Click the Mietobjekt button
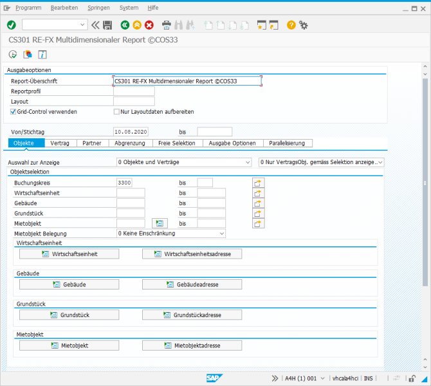This screenshot has height=386, width=431. click(x=69, y=345)
